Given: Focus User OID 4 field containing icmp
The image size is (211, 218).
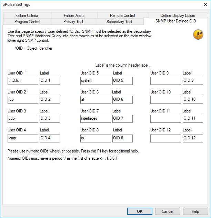Looking at the screenshot, I should 23,138.
